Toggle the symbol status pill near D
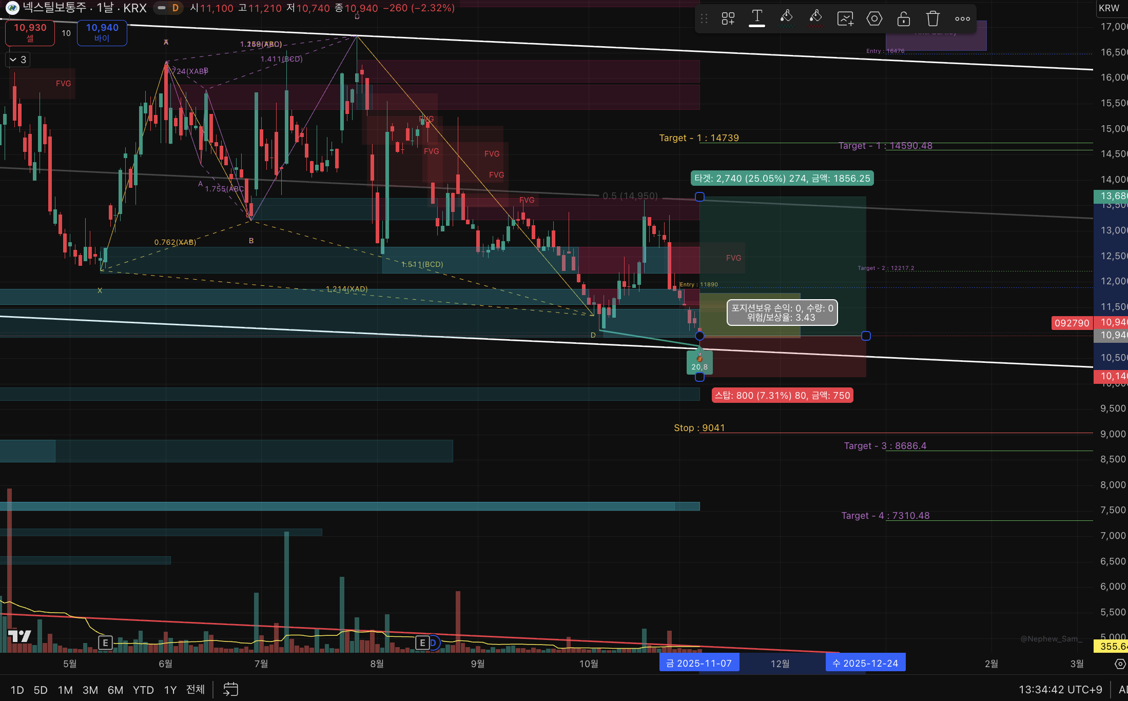 click(x=162, y=8)
